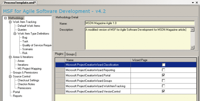The image size is (200, 101).
Task: Open the Areas node
Action: [21, 61]
